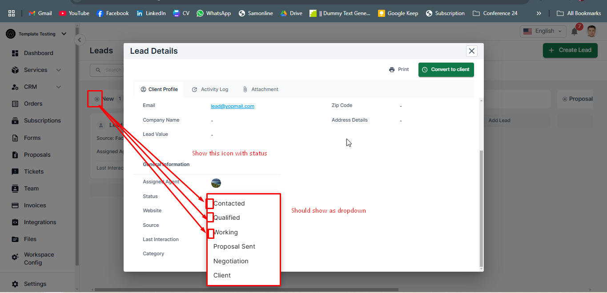
Task: Open the Drive bookmark
Action: click(x=291, y=13)
